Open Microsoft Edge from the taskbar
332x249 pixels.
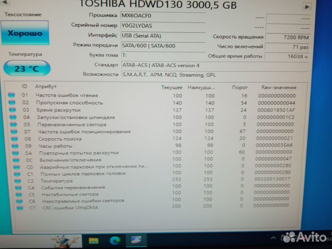[x=115, y=241]
